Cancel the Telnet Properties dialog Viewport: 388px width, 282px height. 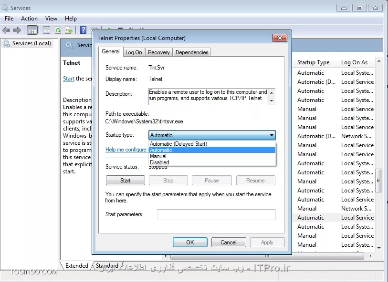[x=229, y=242]
